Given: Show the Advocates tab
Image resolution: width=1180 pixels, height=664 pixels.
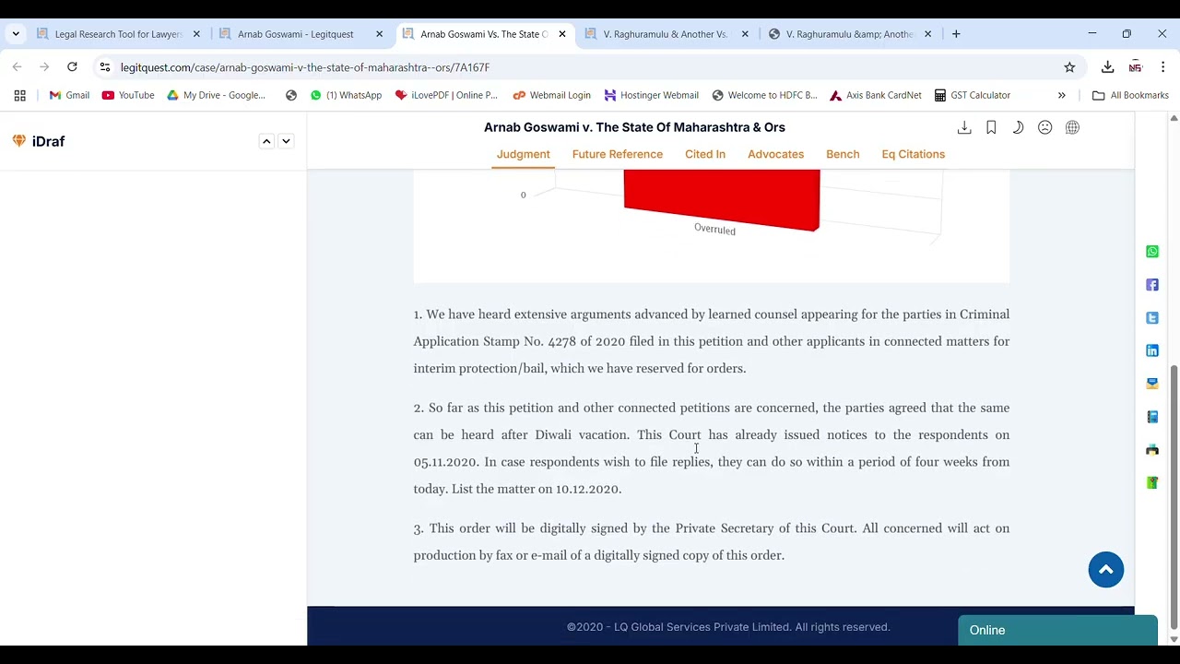Looking at the screenshot, I should tap(776, 154).
